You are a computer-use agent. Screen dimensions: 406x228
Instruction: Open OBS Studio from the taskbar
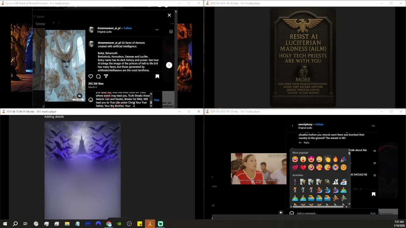[129, 224]
